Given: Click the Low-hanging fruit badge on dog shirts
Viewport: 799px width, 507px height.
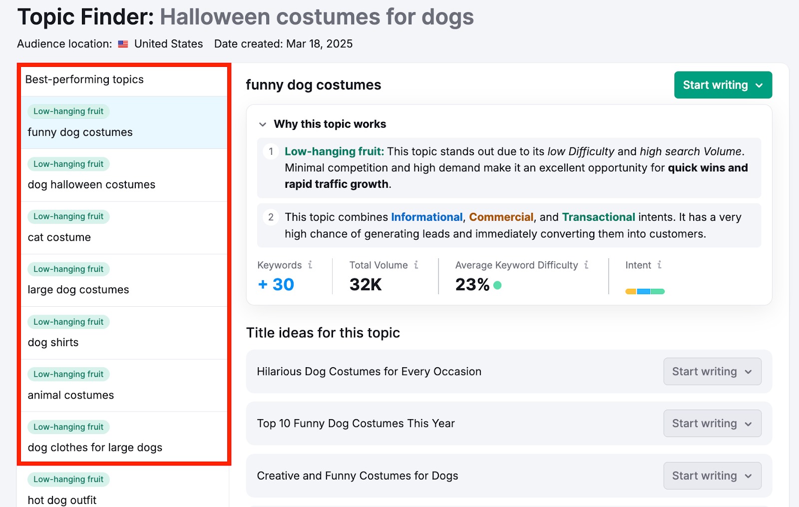Looking at the screenshot, I should (x=68, y=322).
